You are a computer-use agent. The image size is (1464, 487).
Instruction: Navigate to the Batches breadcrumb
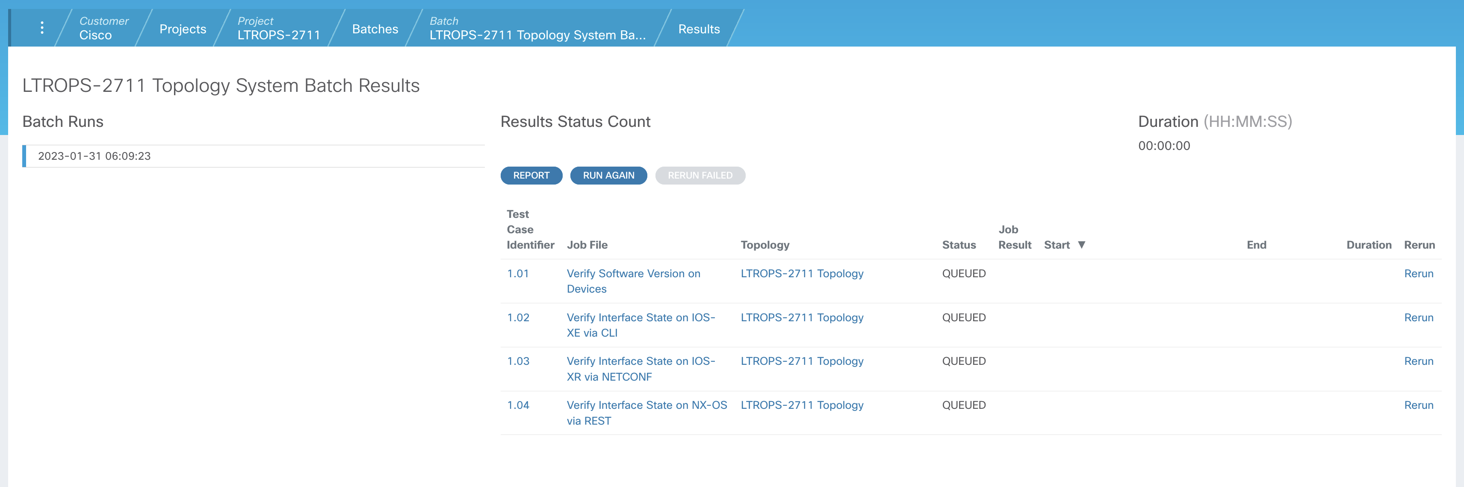375,29
